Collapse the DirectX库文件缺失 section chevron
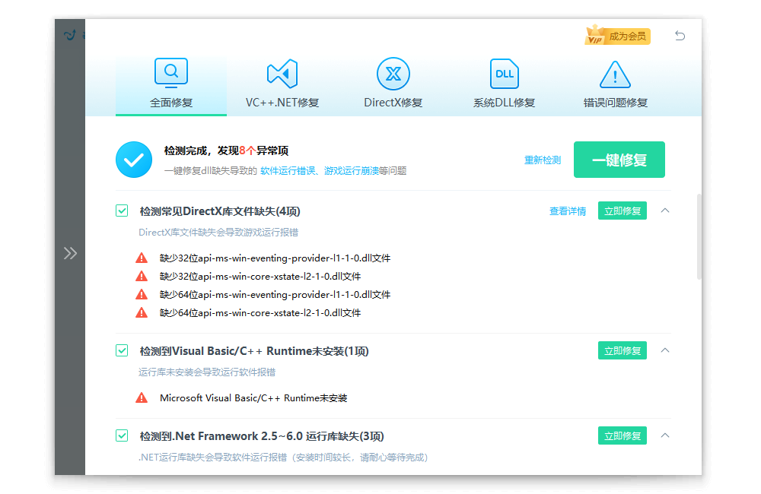Viewport: 761px width, 494px height. point(665,211)
